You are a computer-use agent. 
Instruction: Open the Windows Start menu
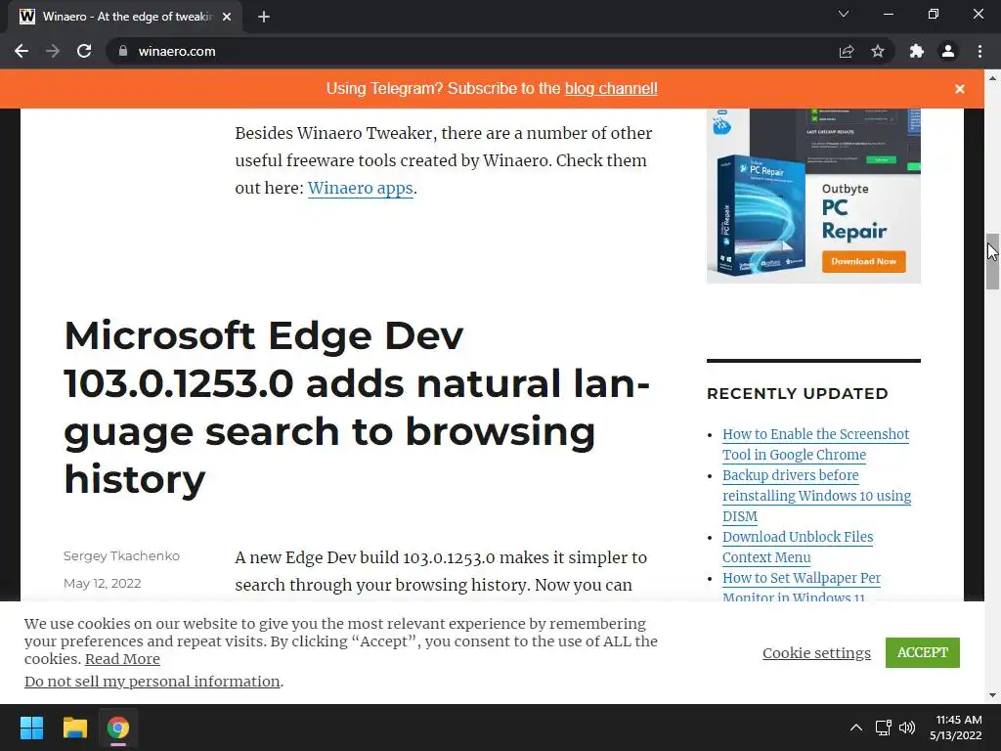[x=31, y=728]
